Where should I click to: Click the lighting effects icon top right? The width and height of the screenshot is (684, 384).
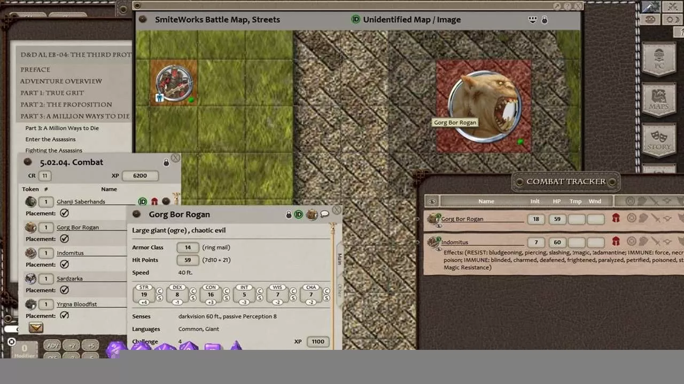(650, 7)
